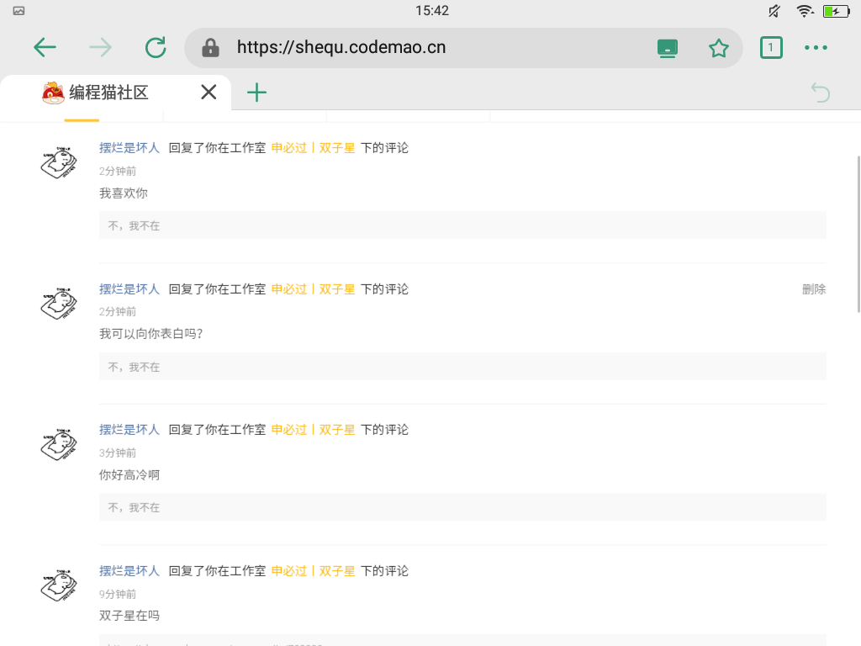Screen dimensions: 861x646
Task: Tap the padlock icon in address bar
Action: coord(210,48)
